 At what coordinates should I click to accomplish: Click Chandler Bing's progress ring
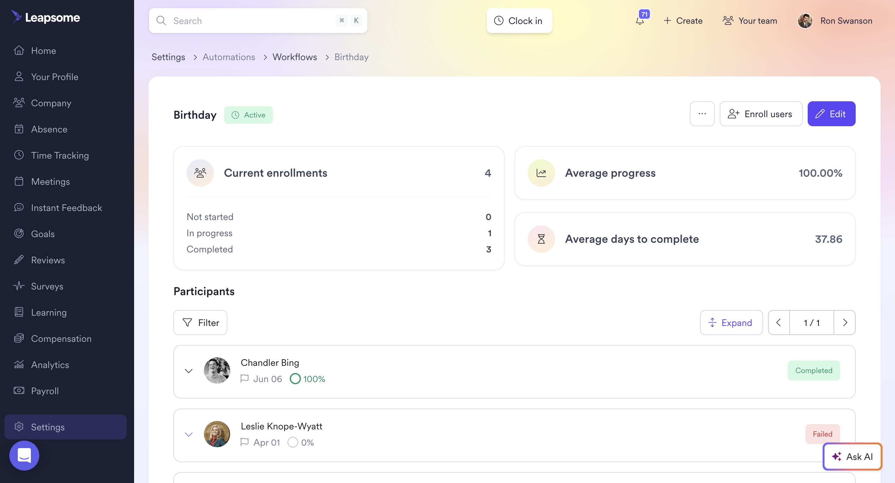[x=295, y=379]
